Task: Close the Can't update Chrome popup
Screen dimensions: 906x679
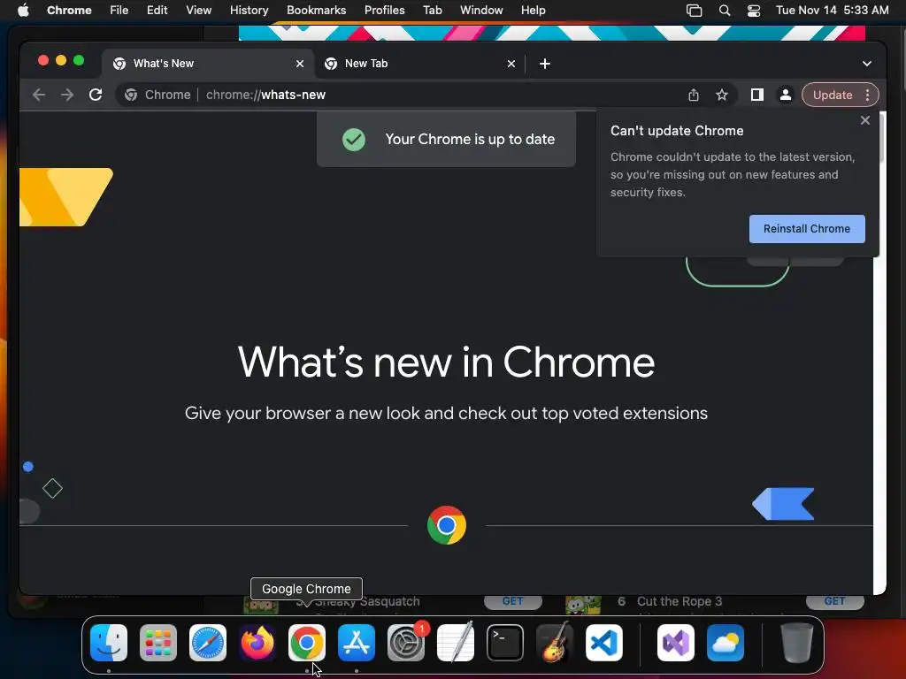Action: (x=864, y=120)
